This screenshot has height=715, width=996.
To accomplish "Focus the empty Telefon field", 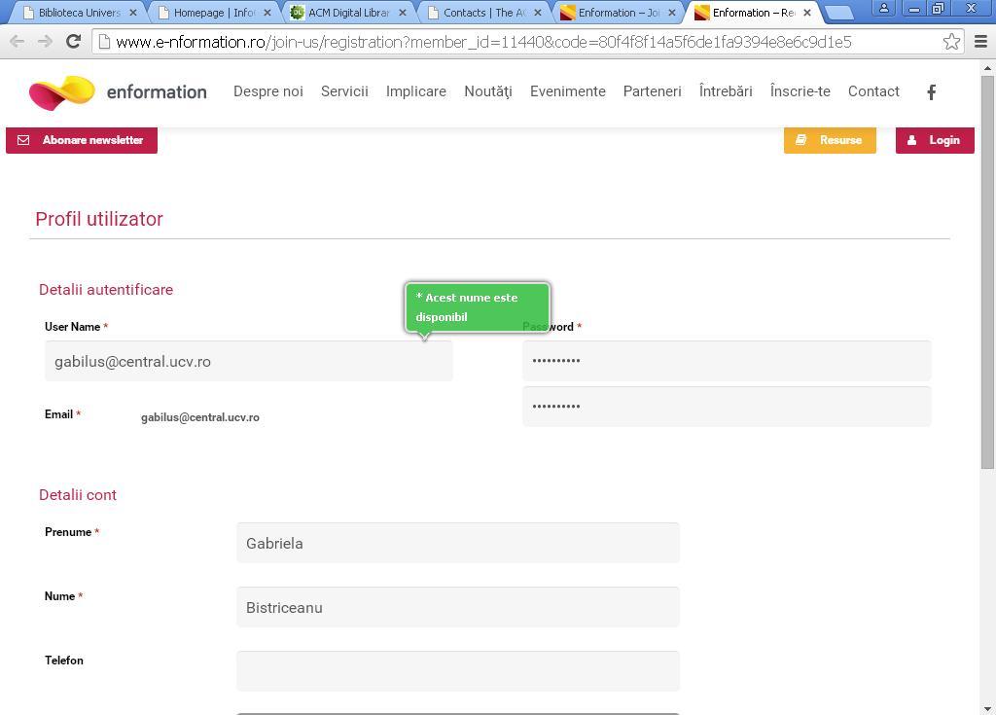I will point(458,671).
